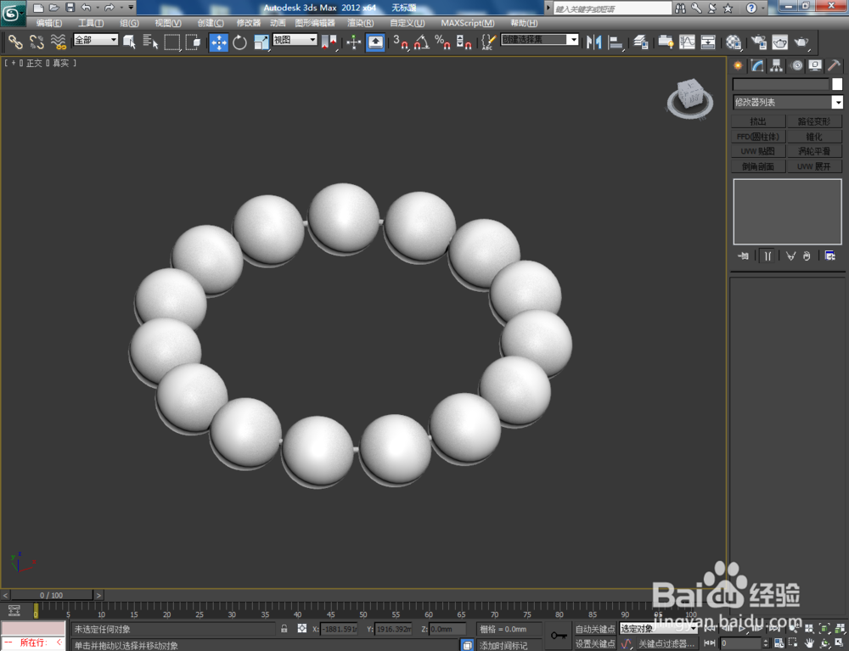The width and height of the screenshot is (849, 651).
Task: Select the Select and Move tool
Action: 219,41
